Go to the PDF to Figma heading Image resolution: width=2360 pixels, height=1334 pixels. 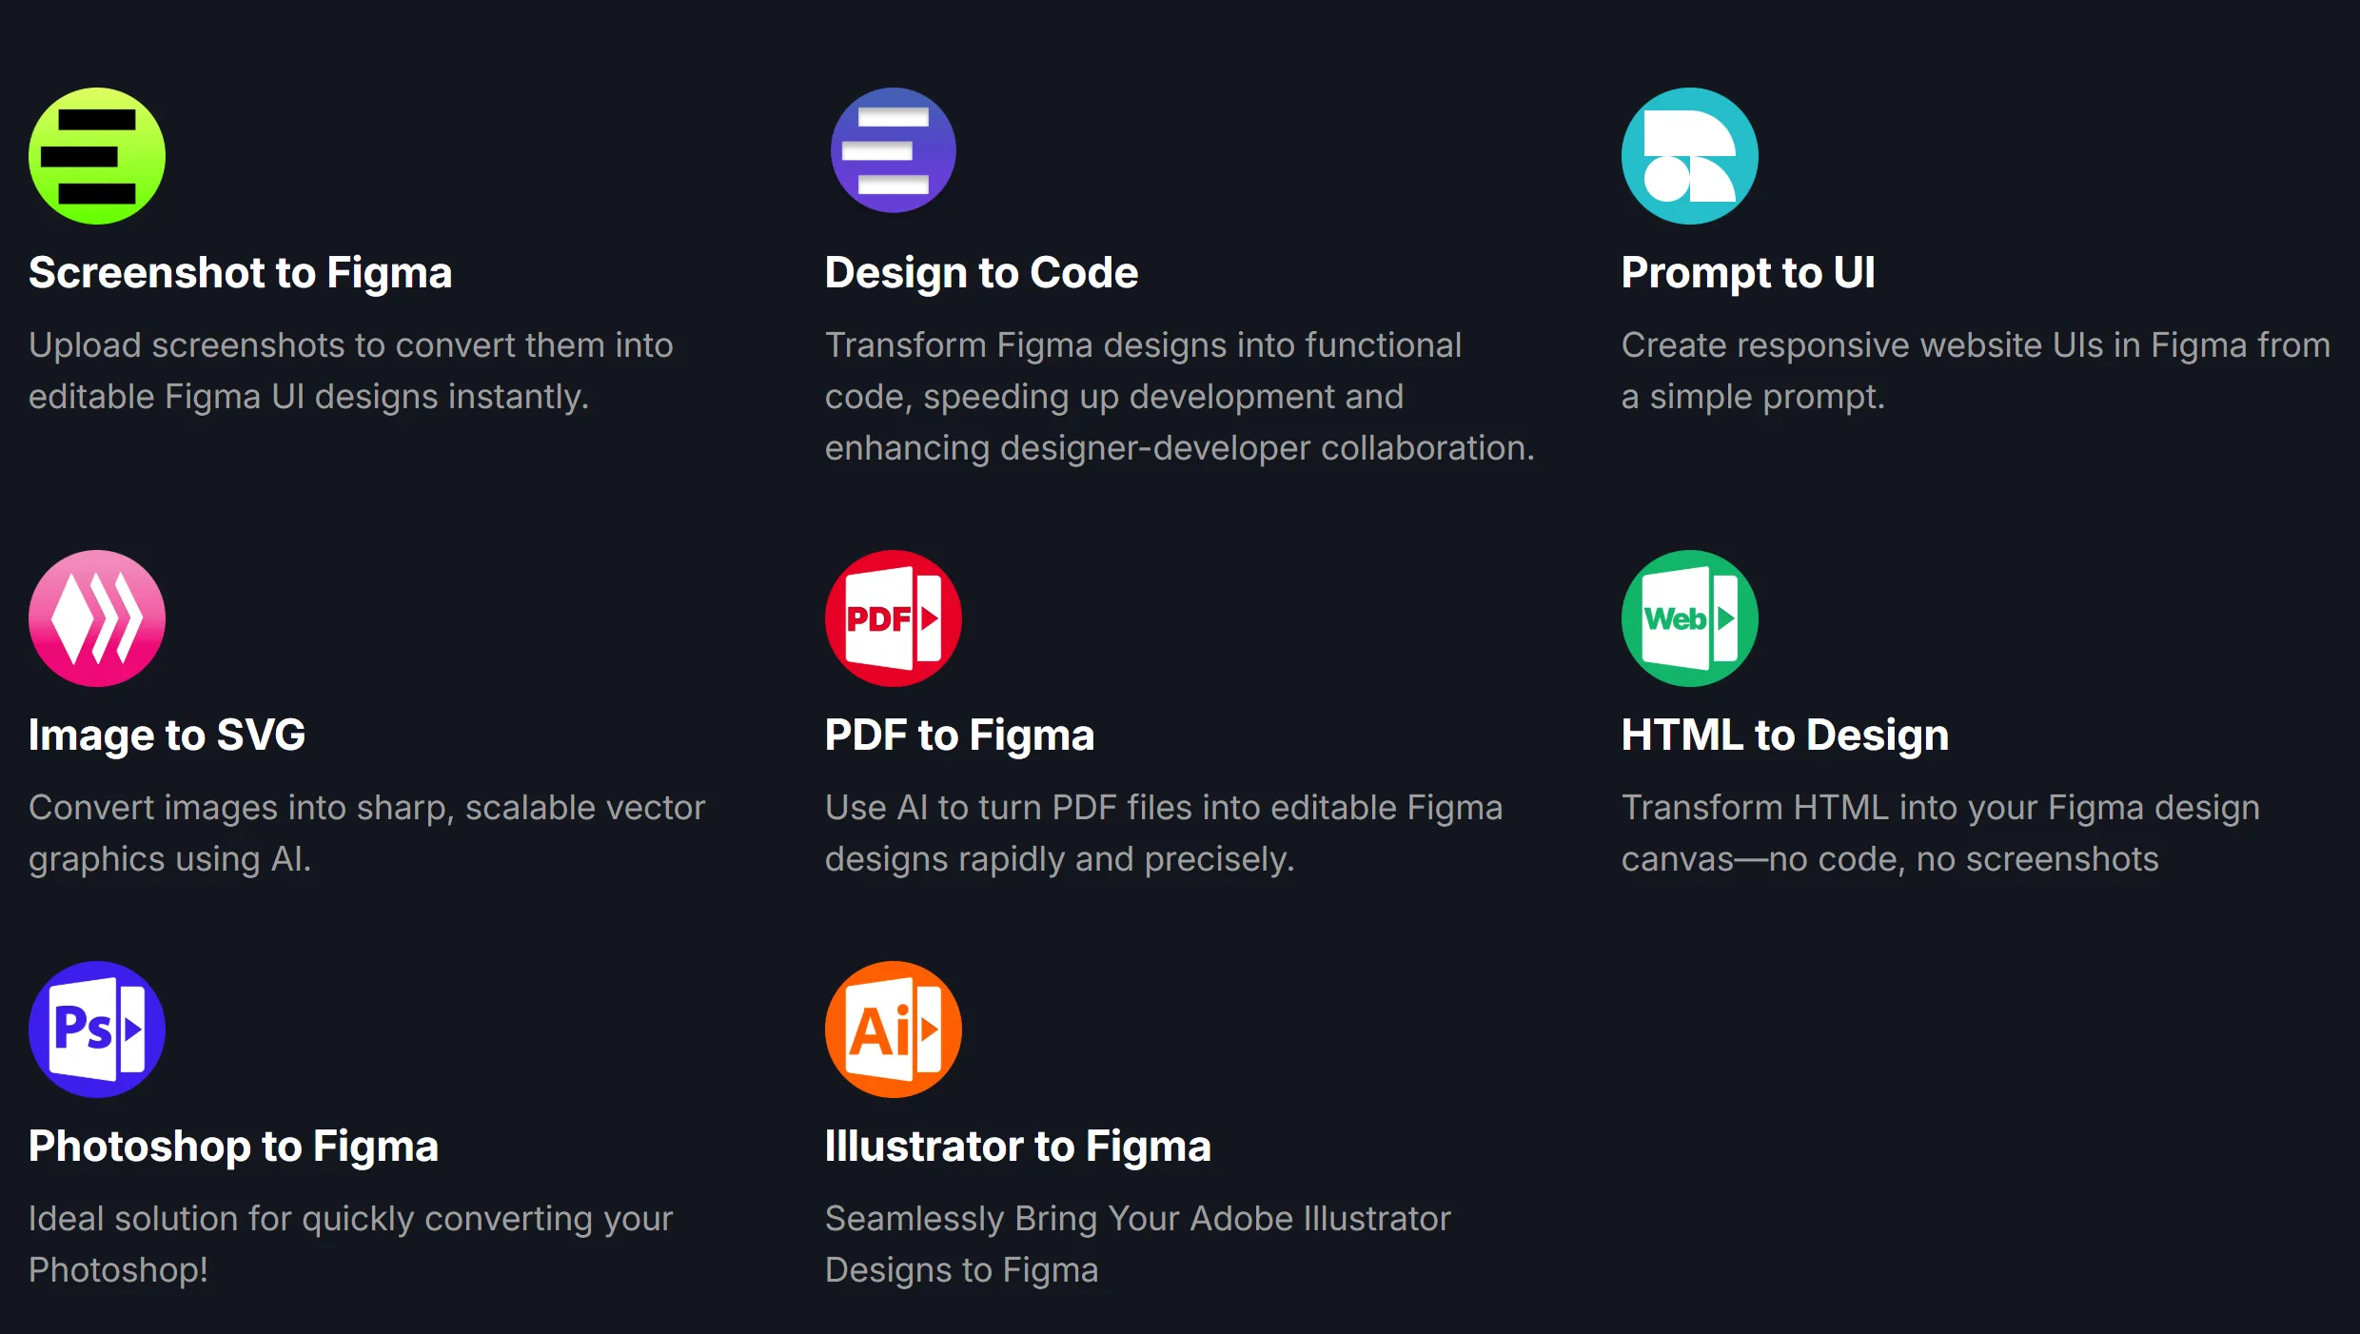[x=959, y=736]
